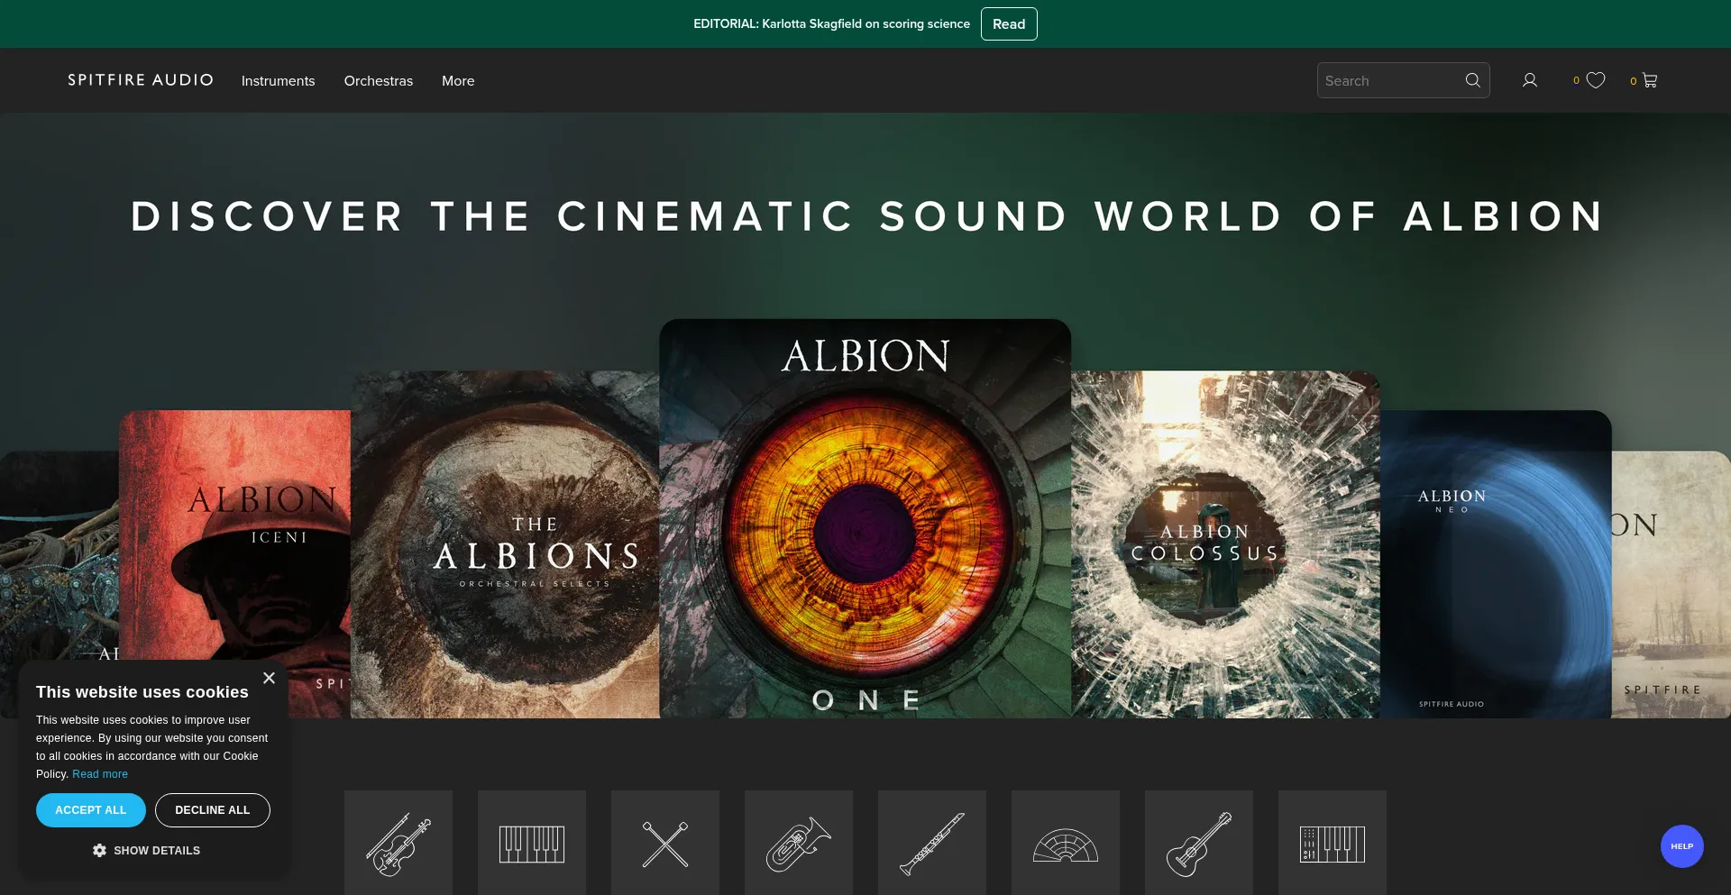Select The Albions Orchestral Selects cover

505,544
